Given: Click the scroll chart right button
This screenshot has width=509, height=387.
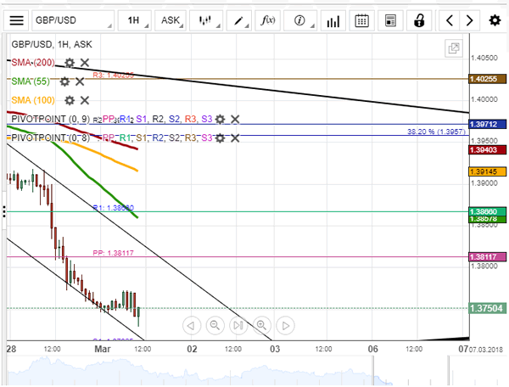Looking at the screenshot, I should [285, 325].
